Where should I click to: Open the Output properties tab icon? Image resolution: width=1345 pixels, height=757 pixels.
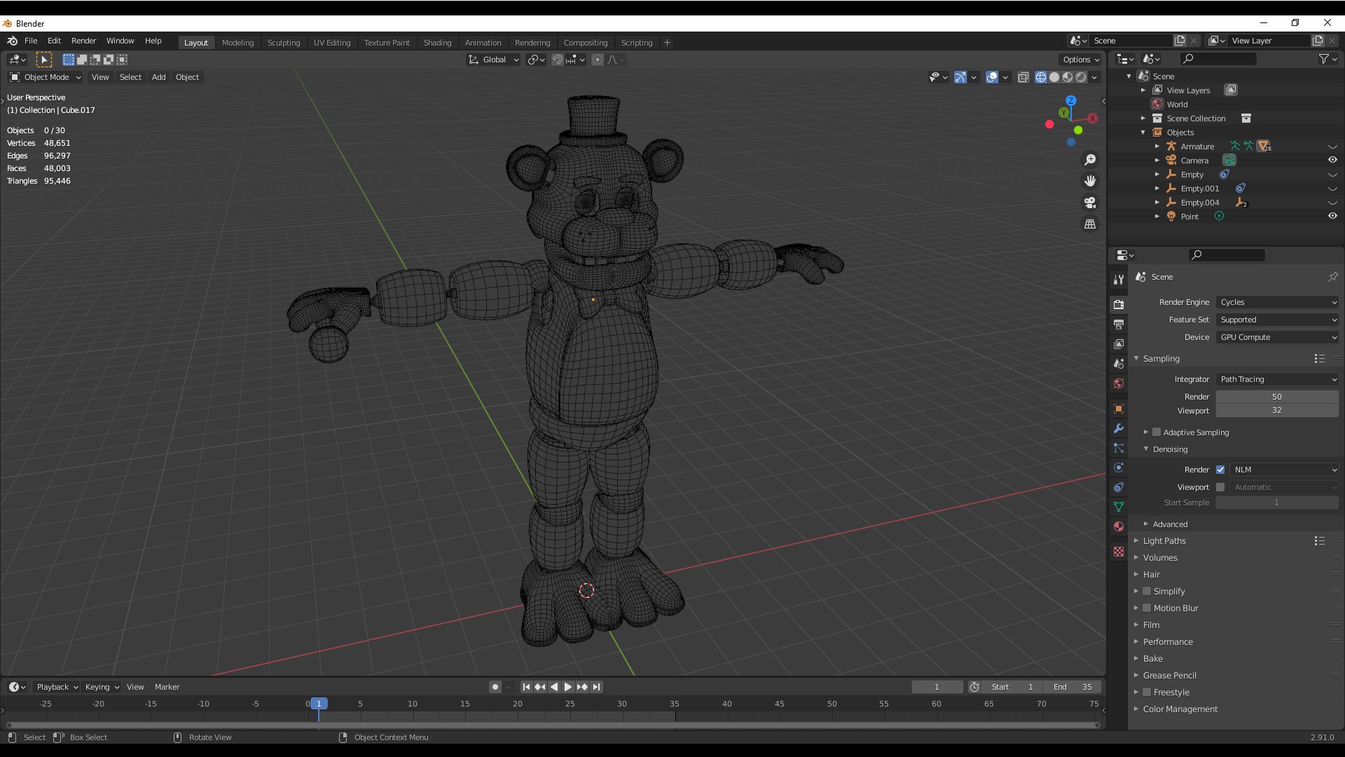pos(1119,325)
